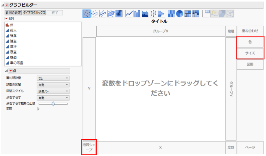Viewport: 266px width, 156px height.
Task: Select the 強姦 column
Action: click(13, 36)
